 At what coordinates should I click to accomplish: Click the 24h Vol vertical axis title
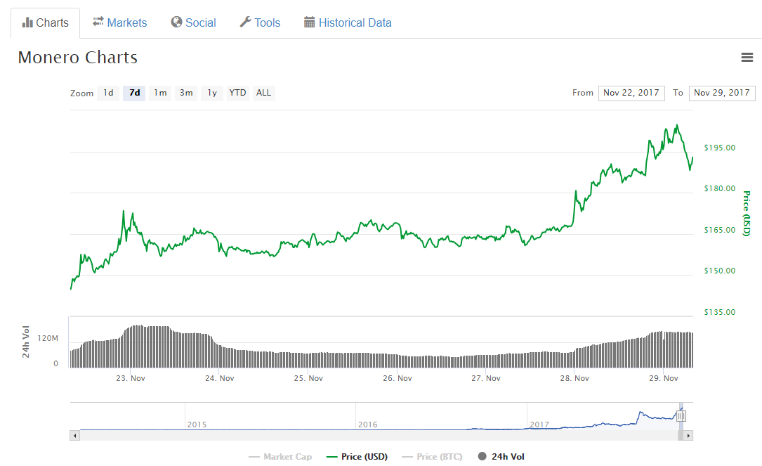click(x=26, y=342)
